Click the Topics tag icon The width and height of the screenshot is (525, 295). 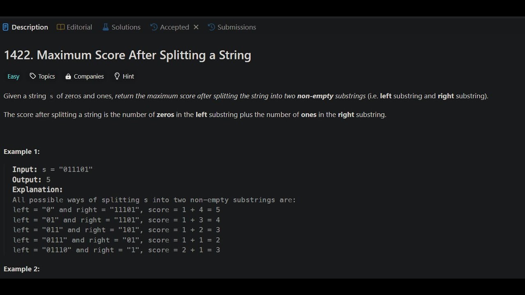(33, 76)
